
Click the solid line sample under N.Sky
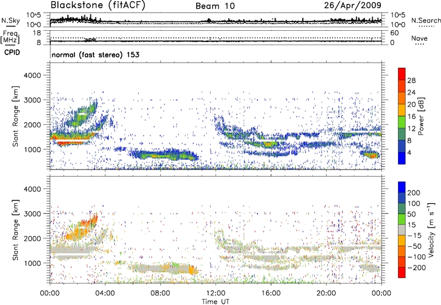(10, 26)
